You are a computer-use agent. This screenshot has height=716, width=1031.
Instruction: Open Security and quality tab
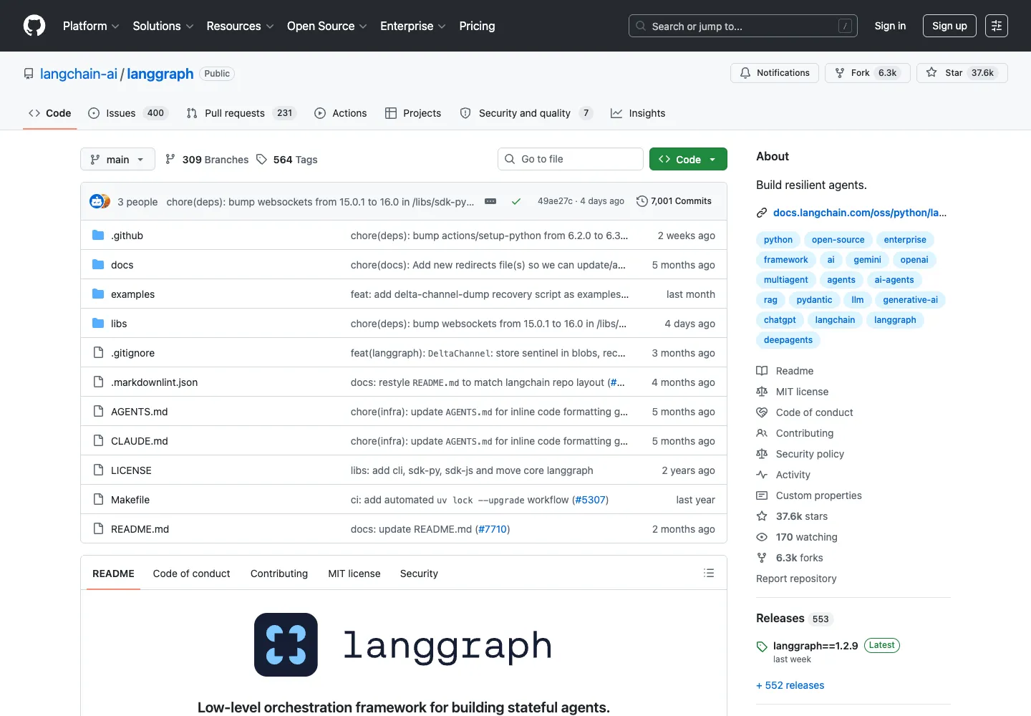526,113
